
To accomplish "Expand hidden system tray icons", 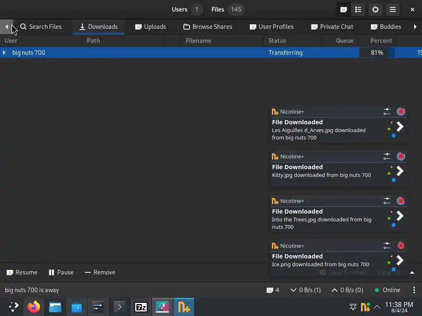I will coord(377,307).
